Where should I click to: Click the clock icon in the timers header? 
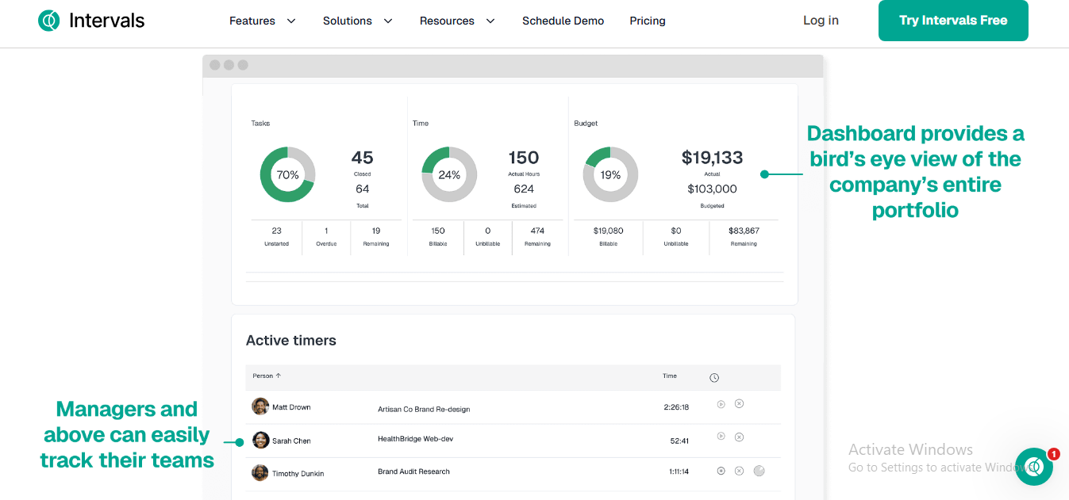(713, 376)
